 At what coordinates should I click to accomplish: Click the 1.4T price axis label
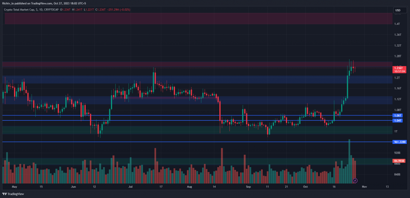click(x=397, y=24)
